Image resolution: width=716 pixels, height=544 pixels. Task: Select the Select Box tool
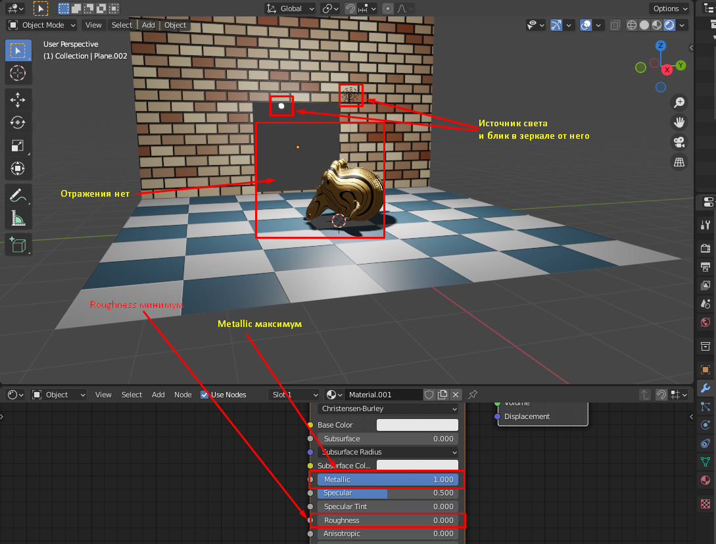pyautogui.click(x=18, y=50)
